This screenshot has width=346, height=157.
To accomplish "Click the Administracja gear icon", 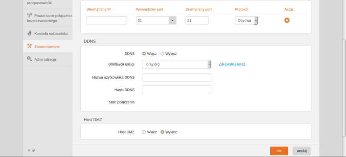I will 29,59.
